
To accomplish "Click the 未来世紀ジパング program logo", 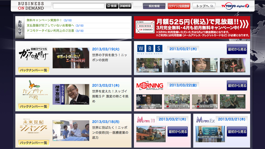I will click(x=33, y=126).
